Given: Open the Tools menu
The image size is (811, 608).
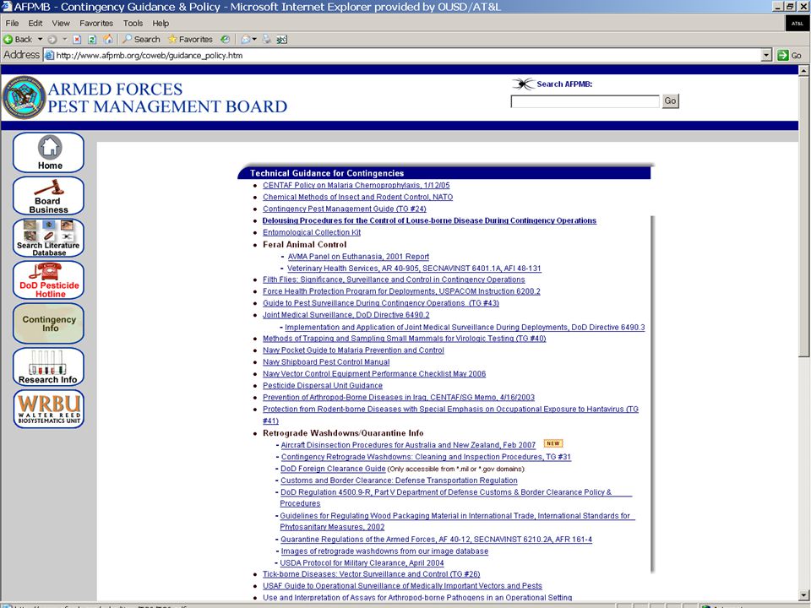Looking at the screenshot, I should 133,24.
